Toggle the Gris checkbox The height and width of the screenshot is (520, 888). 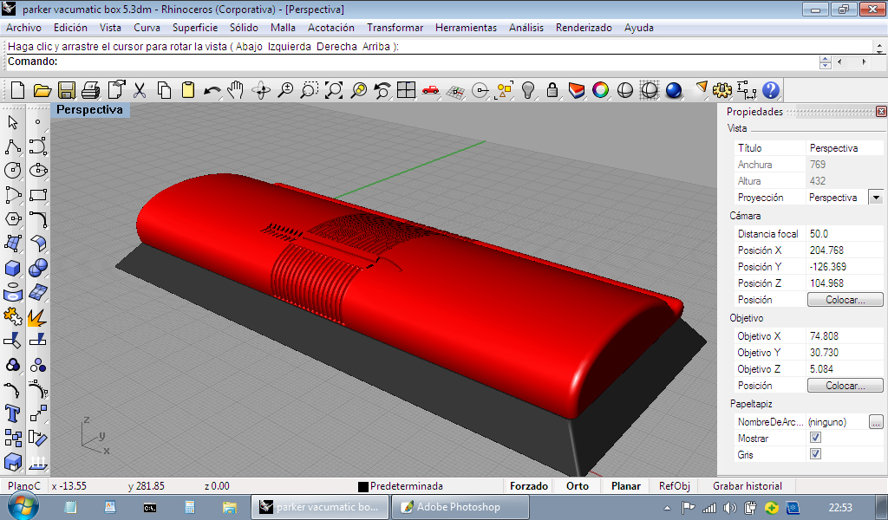[815, 454]
